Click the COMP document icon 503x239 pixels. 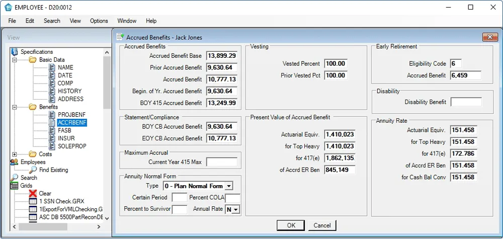point(52,83)
